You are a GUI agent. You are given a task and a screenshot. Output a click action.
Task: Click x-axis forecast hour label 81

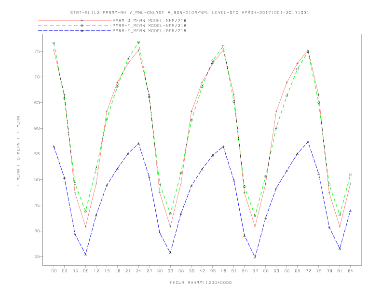[340, 271]
